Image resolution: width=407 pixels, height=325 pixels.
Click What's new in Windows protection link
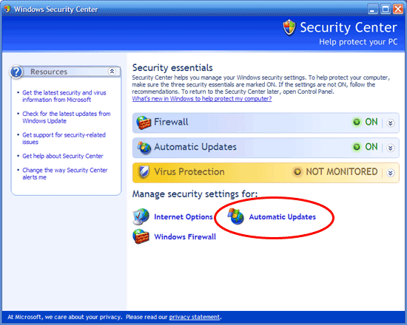(202, 99)
